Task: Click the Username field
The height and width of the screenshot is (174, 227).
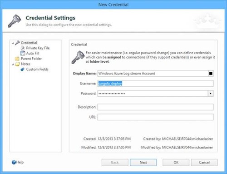Action: pos(155,84)
